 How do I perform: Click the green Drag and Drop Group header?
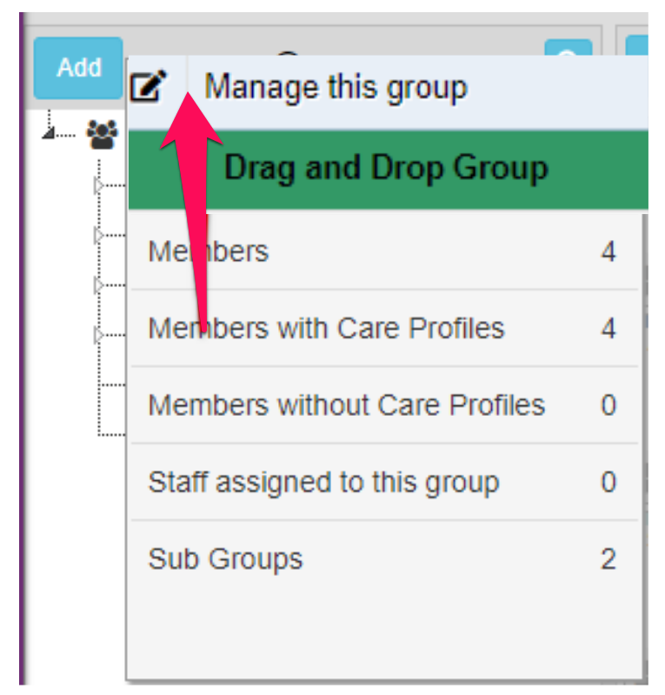387,168
